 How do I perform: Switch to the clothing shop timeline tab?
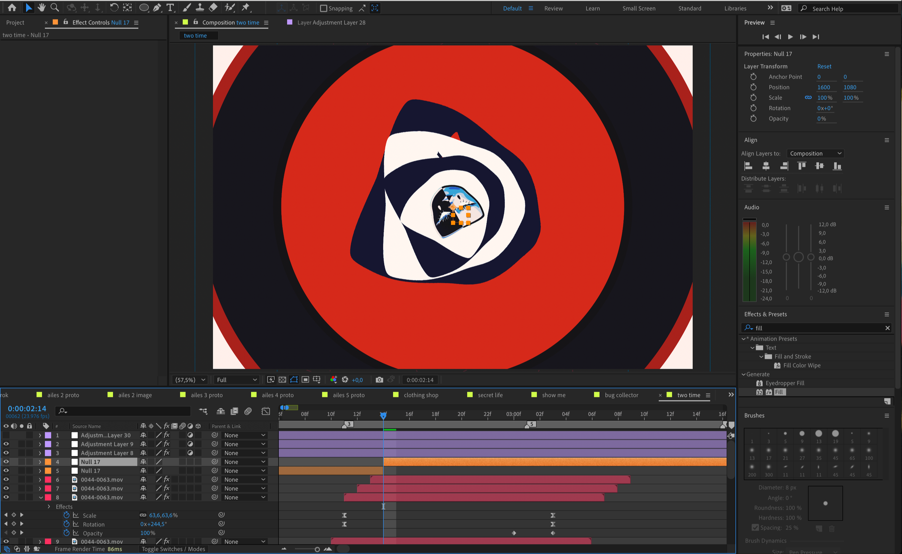click(421, 395)
